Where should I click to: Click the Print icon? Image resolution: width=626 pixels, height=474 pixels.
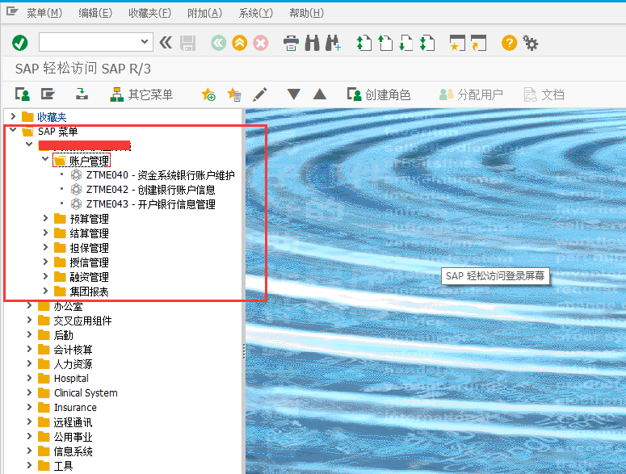[x=291, y=43]
